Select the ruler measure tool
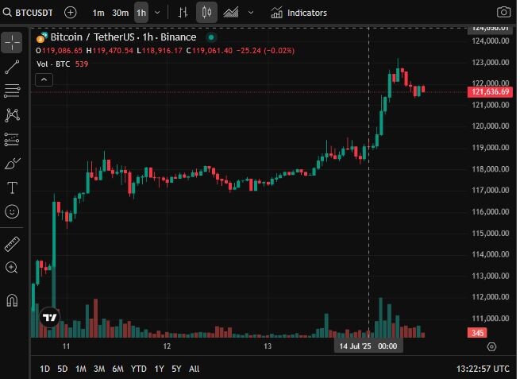The width and height of the screenshot is (520, 379). 12,244
